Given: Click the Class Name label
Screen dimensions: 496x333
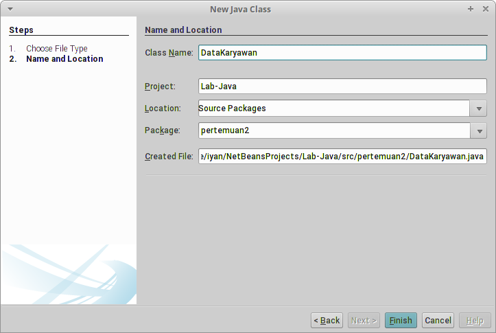Looking at the screenshot, I should 169,53.
